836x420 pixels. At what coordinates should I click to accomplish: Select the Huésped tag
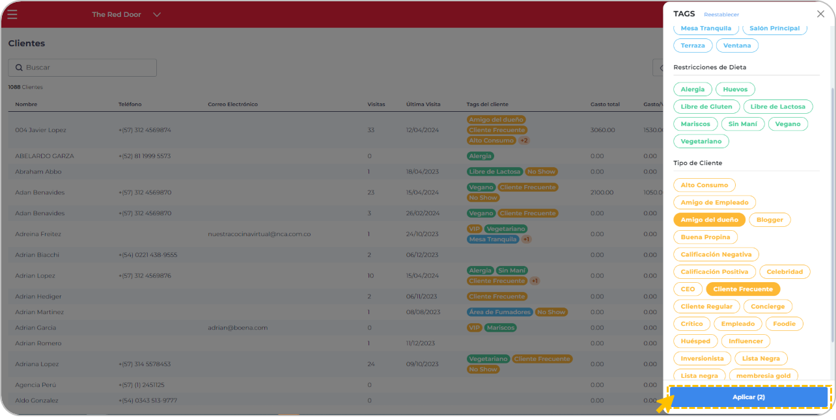coord(695,341)
